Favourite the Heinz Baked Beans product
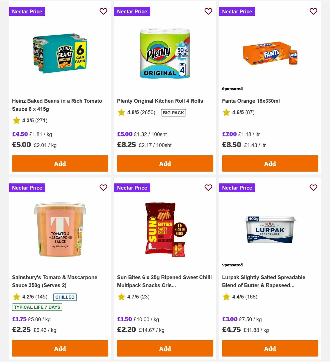 click(x=104, y=11)
